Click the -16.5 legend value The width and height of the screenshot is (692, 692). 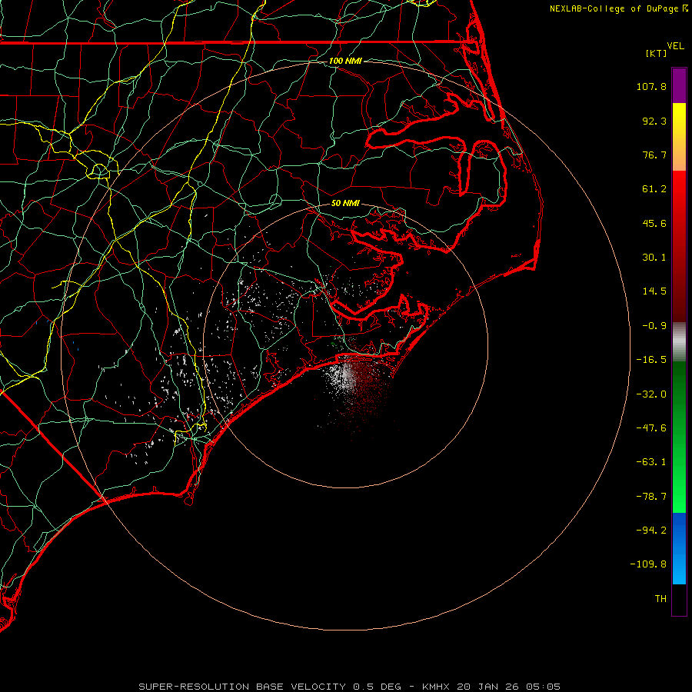click(x=651, y=360)
